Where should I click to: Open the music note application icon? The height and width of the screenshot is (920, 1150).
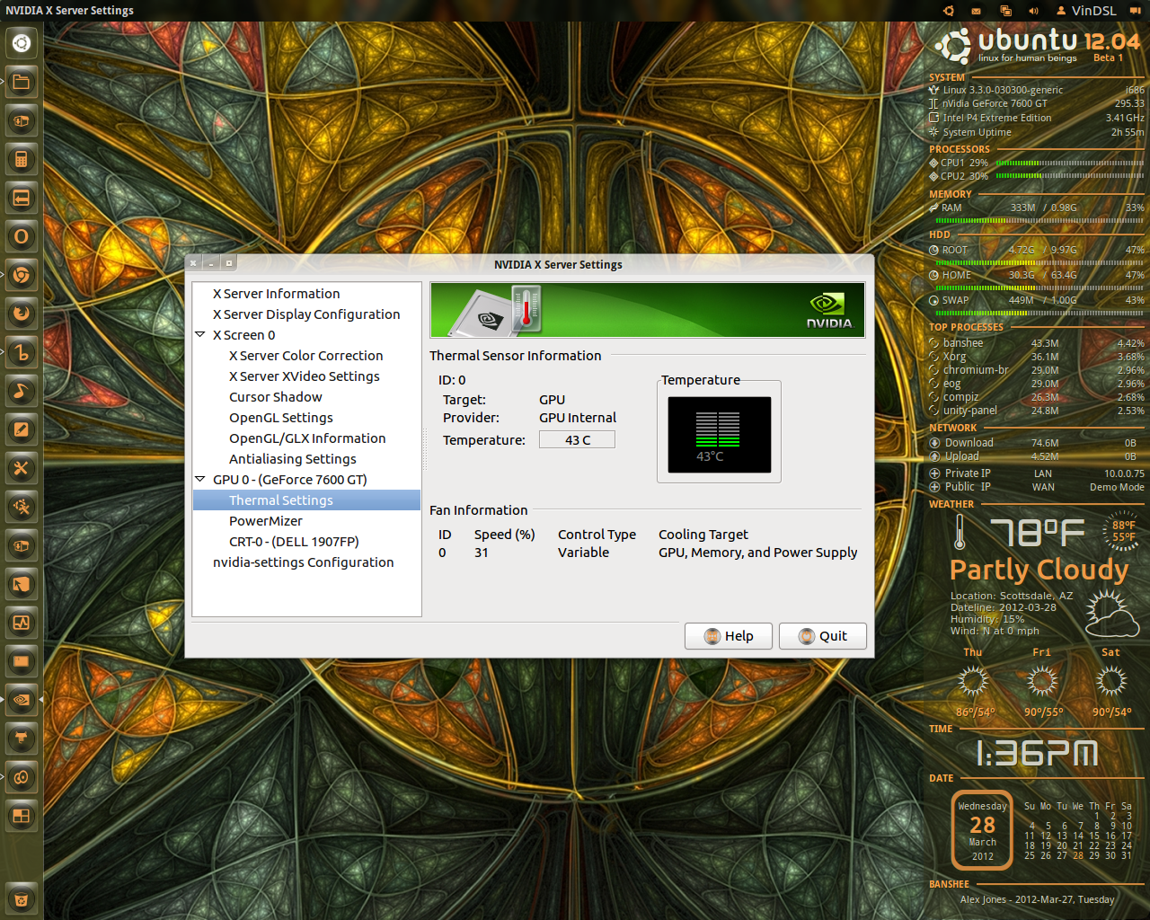(x=22, y=391)
